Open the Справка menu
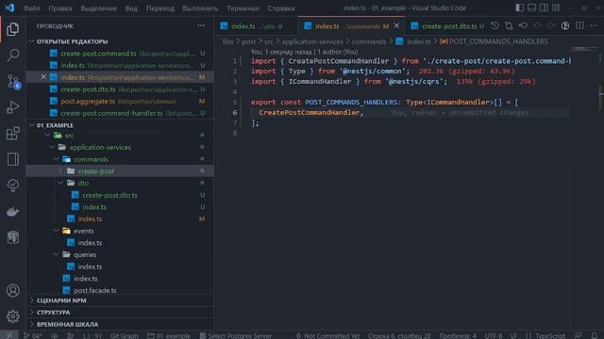This screenshot has height=339, width=604. click(x=281, y=8)
